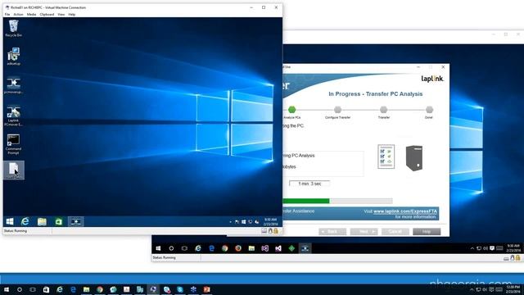Open the Clipboard menu in Virtual Machine Connection
The width and height of the screenshot is (524, 295).
[47, 15]
